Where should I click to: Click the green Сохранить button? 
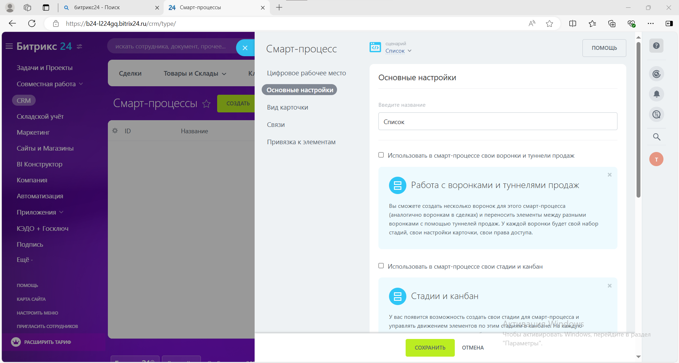coord(430,348)
